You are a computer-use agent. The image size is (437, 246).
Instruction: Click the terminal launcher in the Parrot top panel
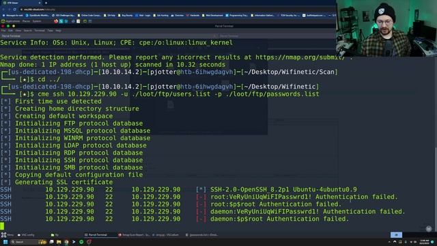tap(85, 21)
